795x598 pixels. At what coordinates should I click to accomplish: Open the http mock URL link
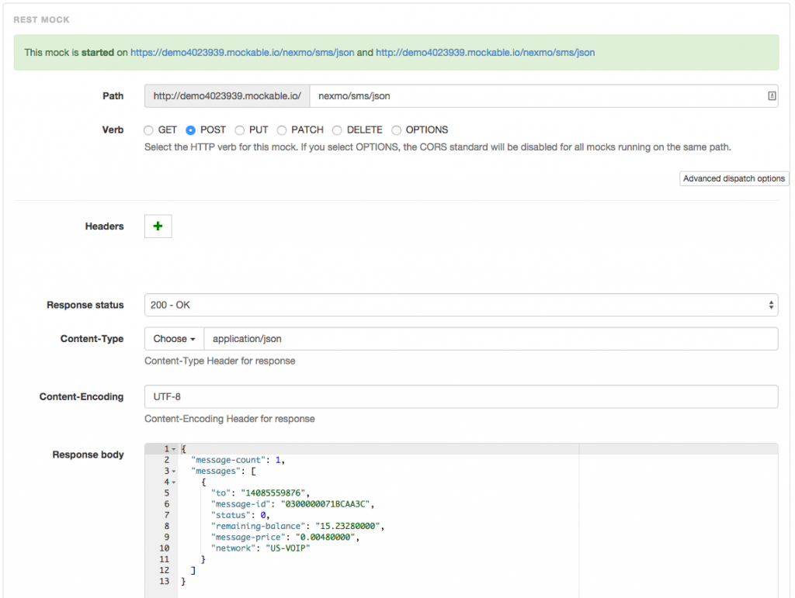485,53
